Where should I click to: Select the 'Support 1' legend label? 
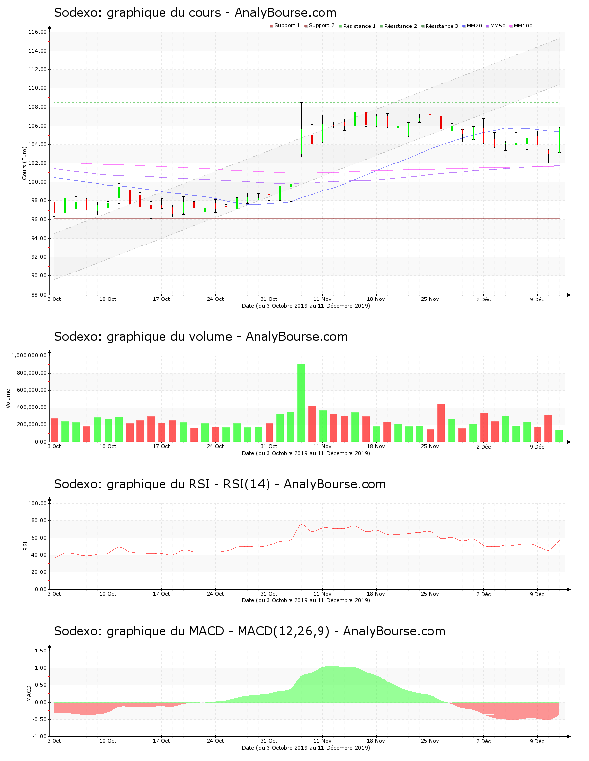287,26
